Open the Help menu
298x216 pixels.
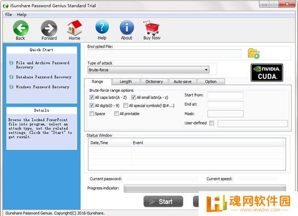pyautogui.click(x=22, y=14)
